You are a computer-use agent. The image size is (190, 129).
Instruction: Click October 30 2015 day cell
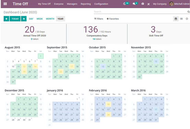tap(119, 77)
